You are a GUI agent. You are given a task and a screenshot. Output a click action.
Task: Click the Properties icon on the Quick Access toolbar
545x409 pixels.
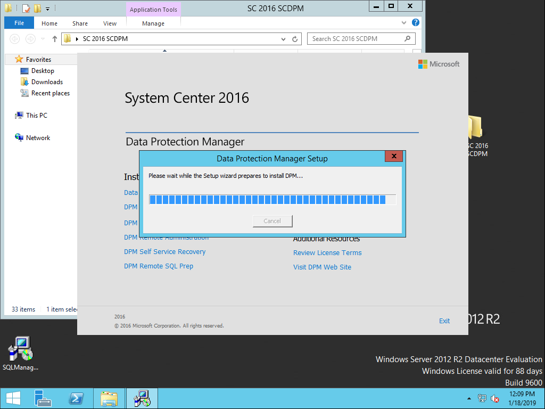pyautogui.click(x=25, y=7)
